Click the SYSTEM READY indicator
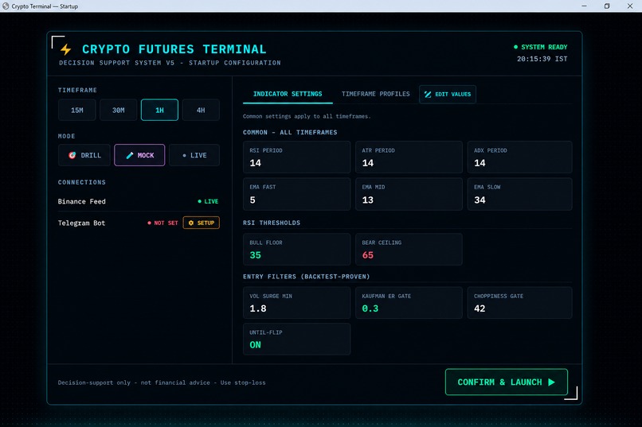Image resolution: width=642 pixels, height=427 pixels. pos(541,47)
